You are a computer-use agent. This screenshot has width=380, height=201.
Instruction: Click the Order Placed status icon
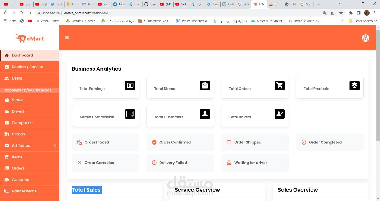(80, 142)
